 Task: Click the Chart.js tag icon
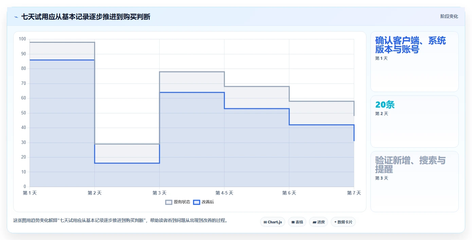[x=265, y=222]
